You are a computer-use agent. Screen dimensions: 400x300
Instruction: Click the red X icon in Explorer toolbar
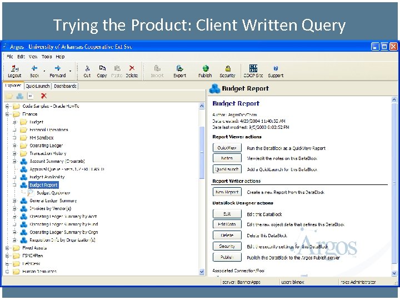44,96
